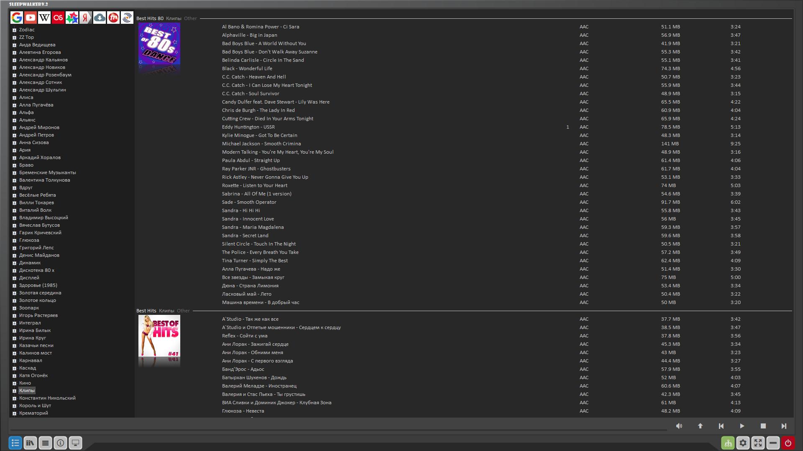The width and height of the screenshot is (803, 451).
Task: Mute the volume speaker icon
Action: coord(679,426)
